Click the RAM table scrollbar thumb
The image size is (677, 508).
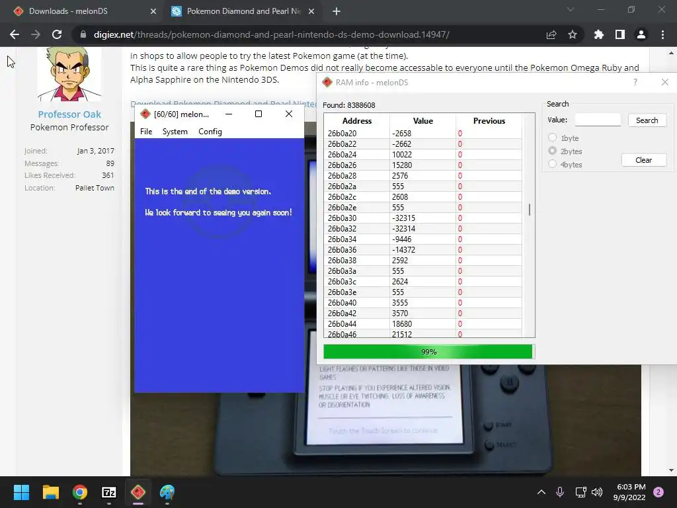(530, 210)
